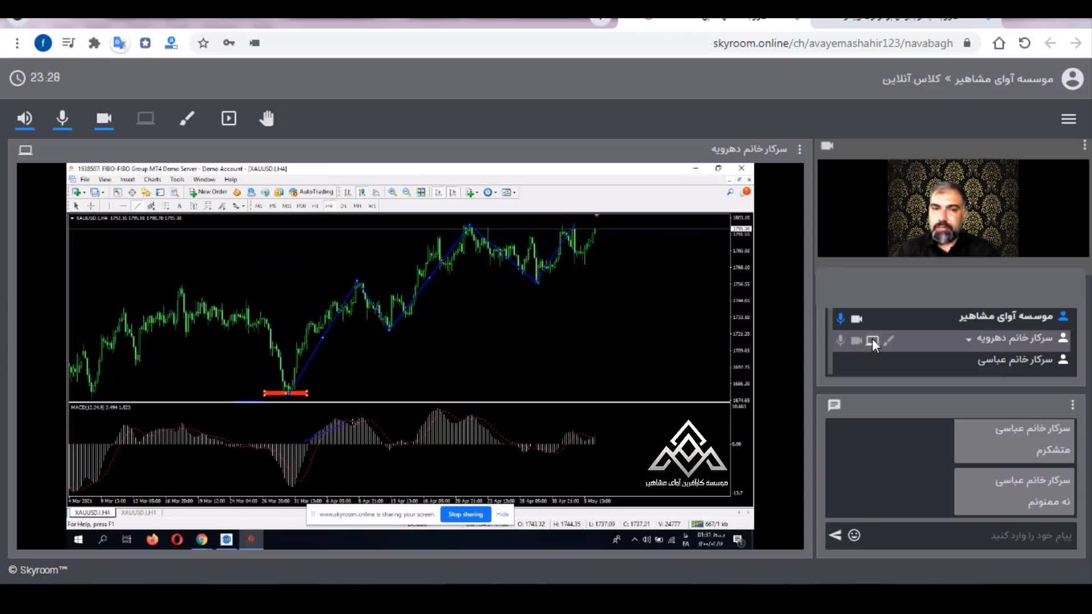
Task: Open the whiteboard brush tool
Action: tap(187, 118)
